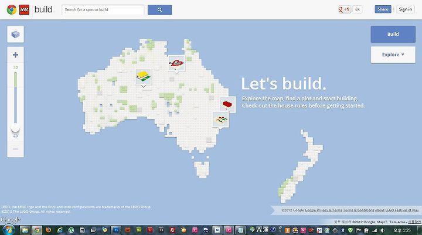Click Sign in
This screenshot has height=235, width=422.
[406, 9]
